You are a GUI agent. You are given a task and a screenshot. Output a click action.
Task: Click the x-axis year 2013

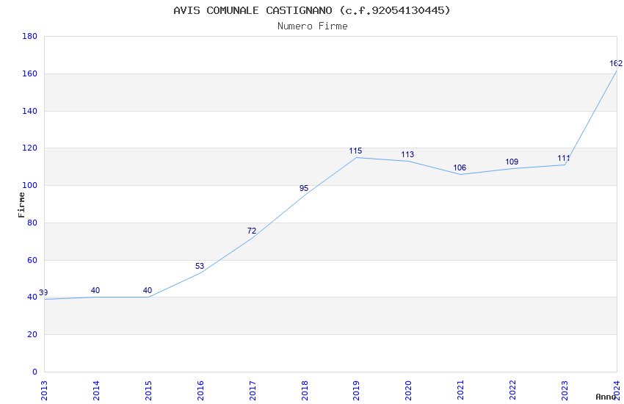pyautogui.click(x=44, y=391)
